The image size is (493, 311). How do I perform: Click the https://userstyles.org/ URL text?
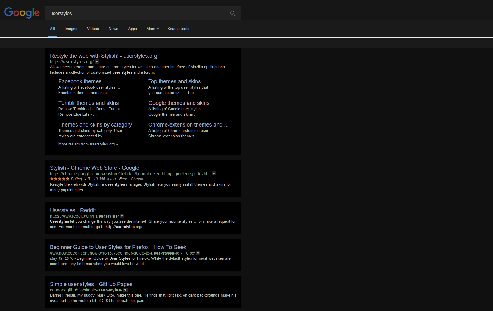72,62
